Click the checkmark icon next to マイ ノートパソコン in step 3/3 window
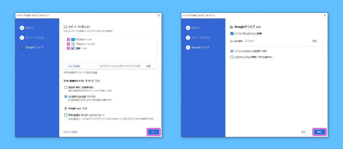The image size is (343, 149). [188, 38]
